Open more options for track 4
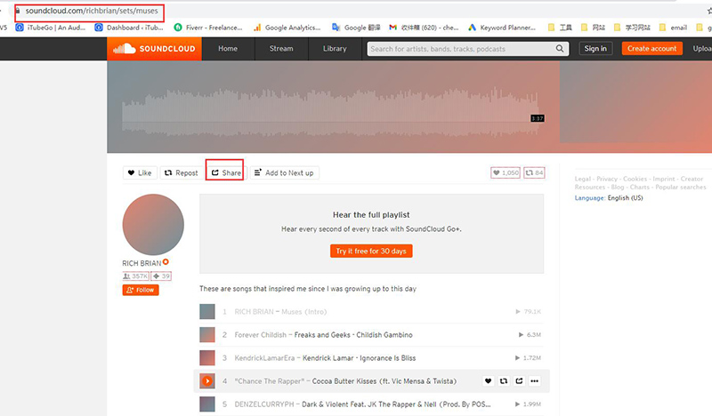 click(535, 381)
